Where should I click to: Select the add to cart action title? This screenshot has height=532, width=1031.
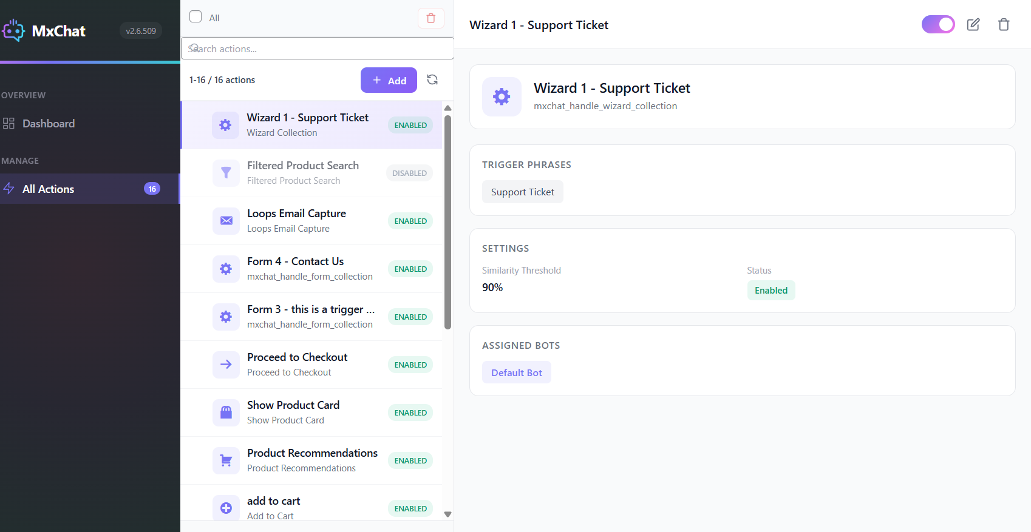coord(273,501)
